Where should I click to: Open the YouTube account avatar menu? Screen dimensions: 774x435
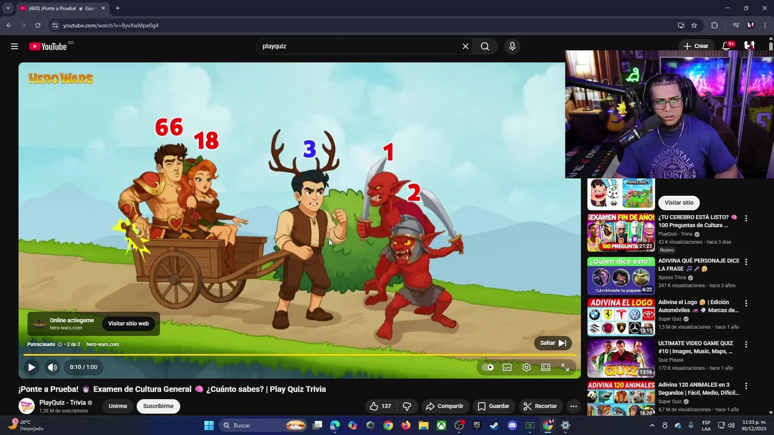pos(749,46)
